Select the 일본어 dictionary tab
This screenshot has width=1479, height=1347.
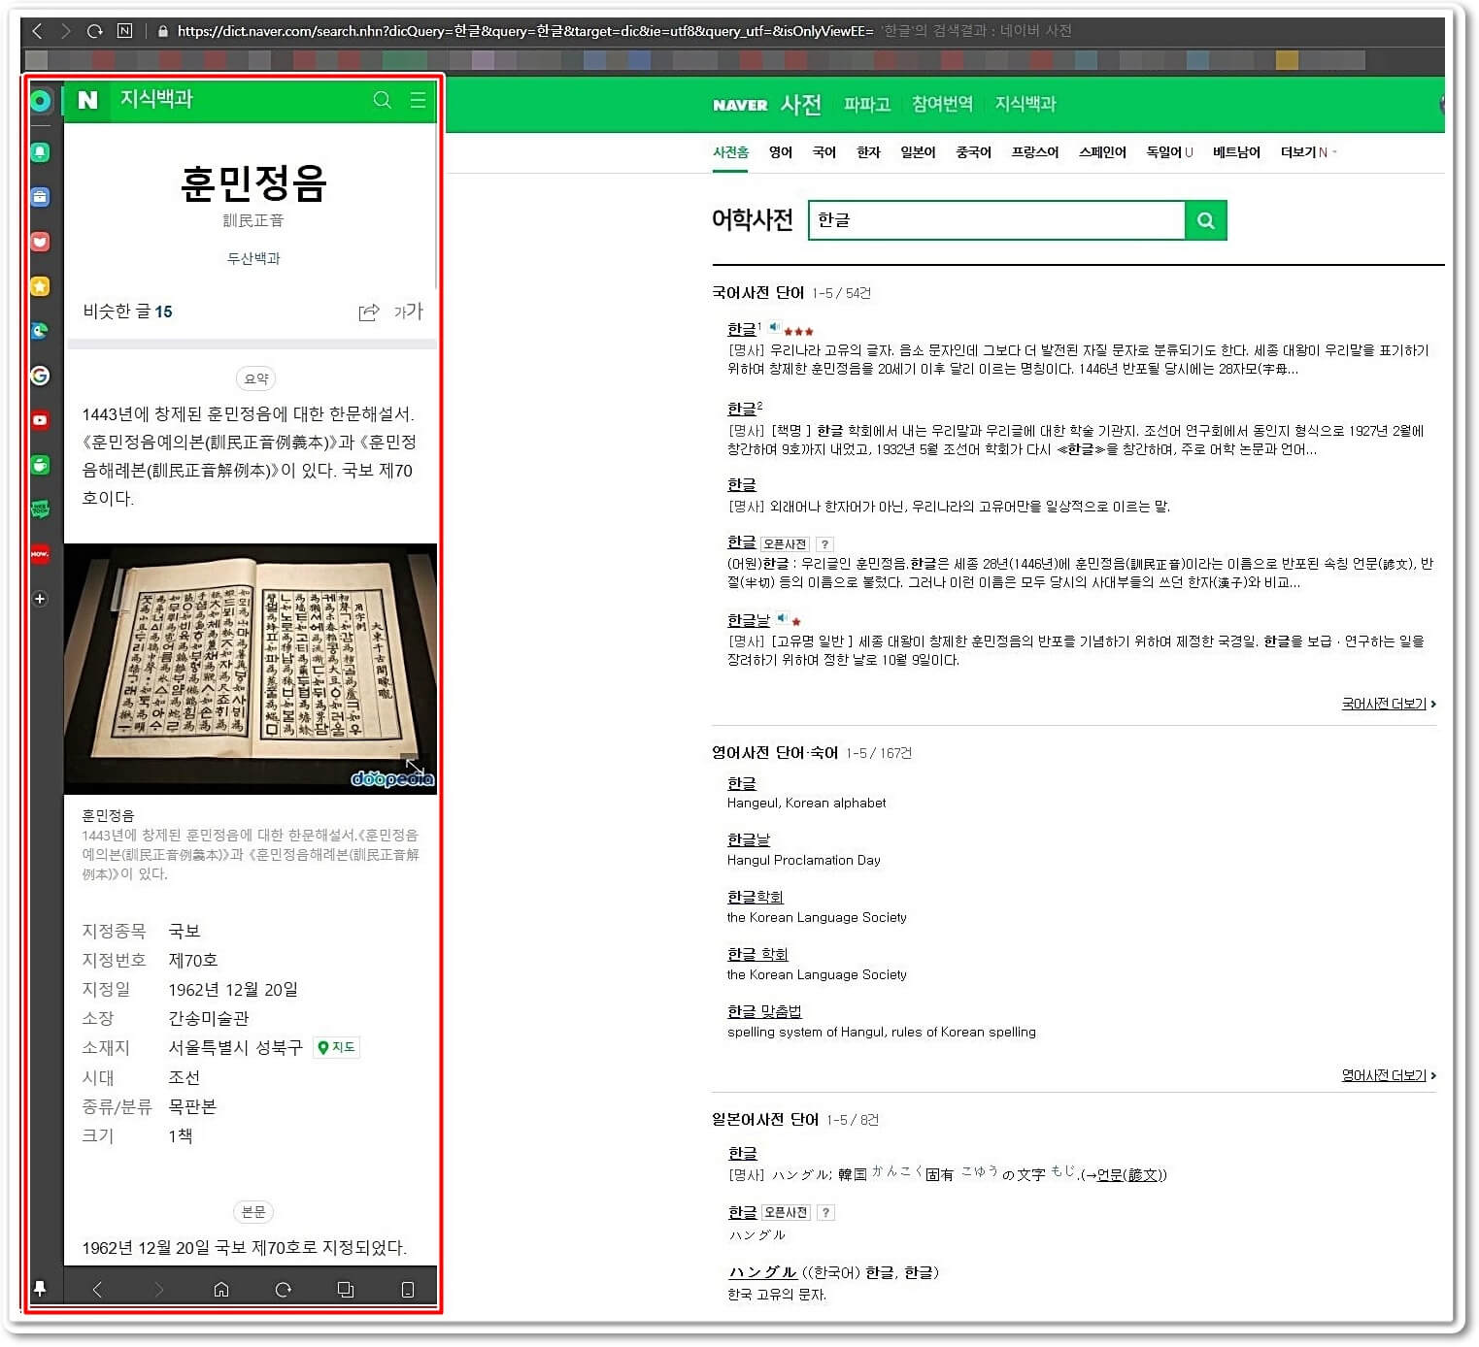point(918,152)
